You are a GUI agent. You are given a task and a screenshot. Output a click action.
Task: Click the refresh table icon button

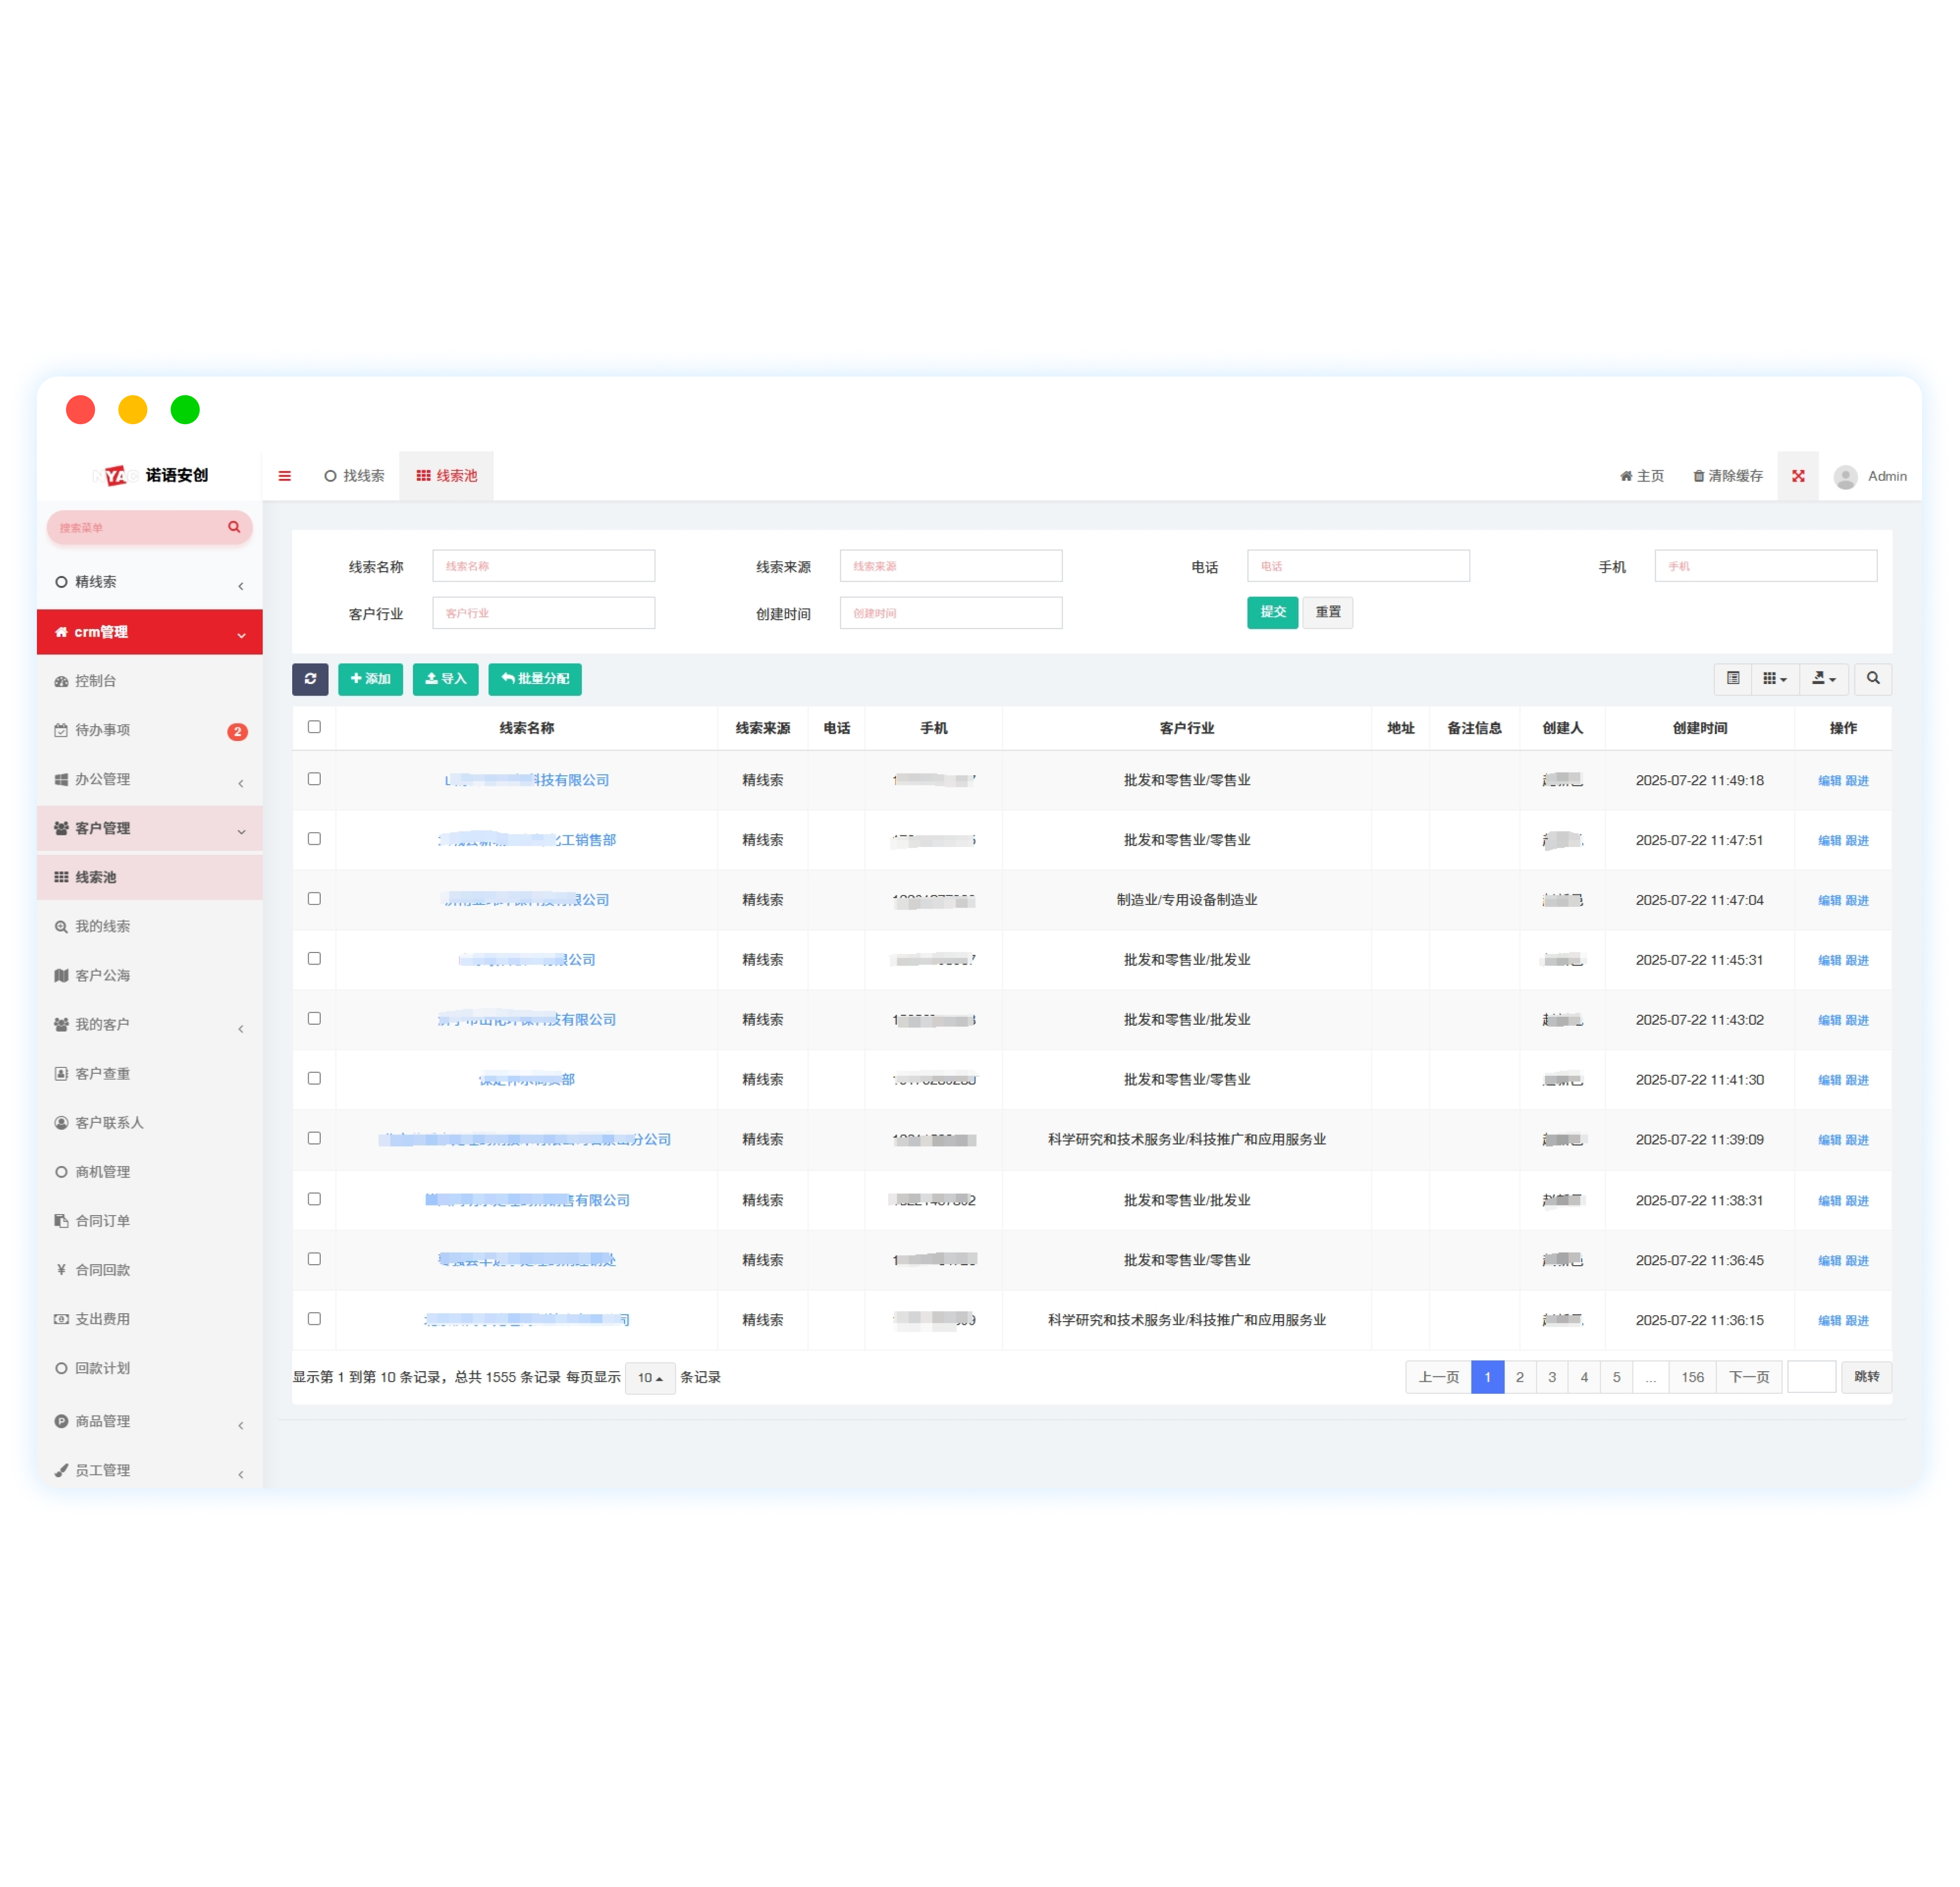310,679
